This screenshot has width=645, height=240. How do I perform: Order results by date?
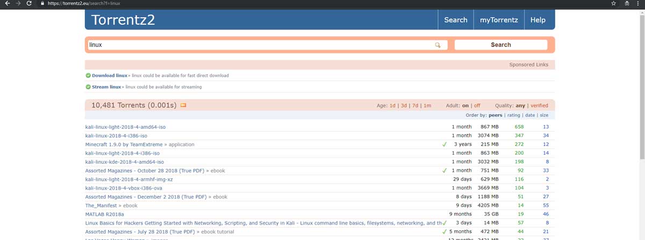coord(530,115)
